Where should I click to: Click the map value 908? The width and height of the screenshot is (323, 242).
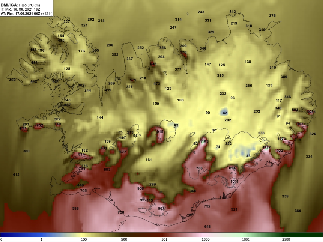(141, 188)
